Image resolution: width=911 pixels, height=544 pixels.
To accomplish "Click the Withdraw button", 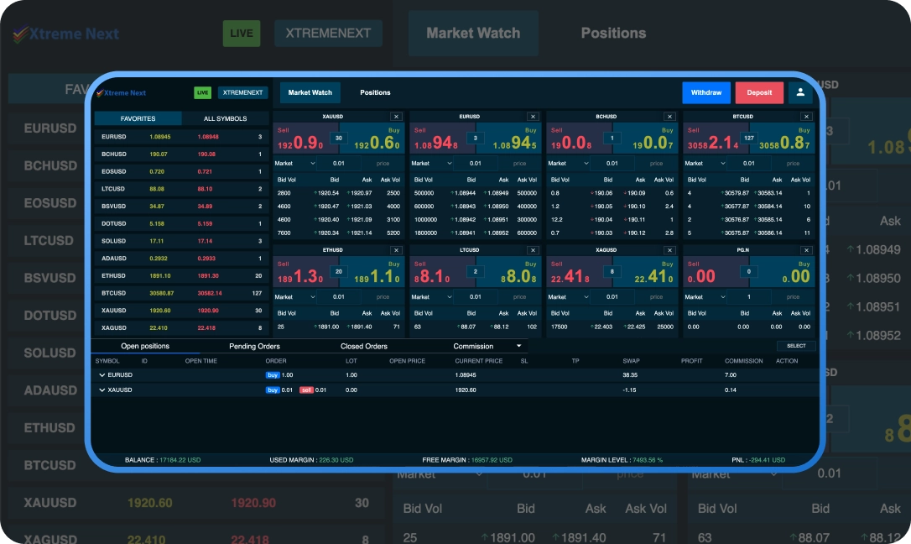I will coord(705,92).
